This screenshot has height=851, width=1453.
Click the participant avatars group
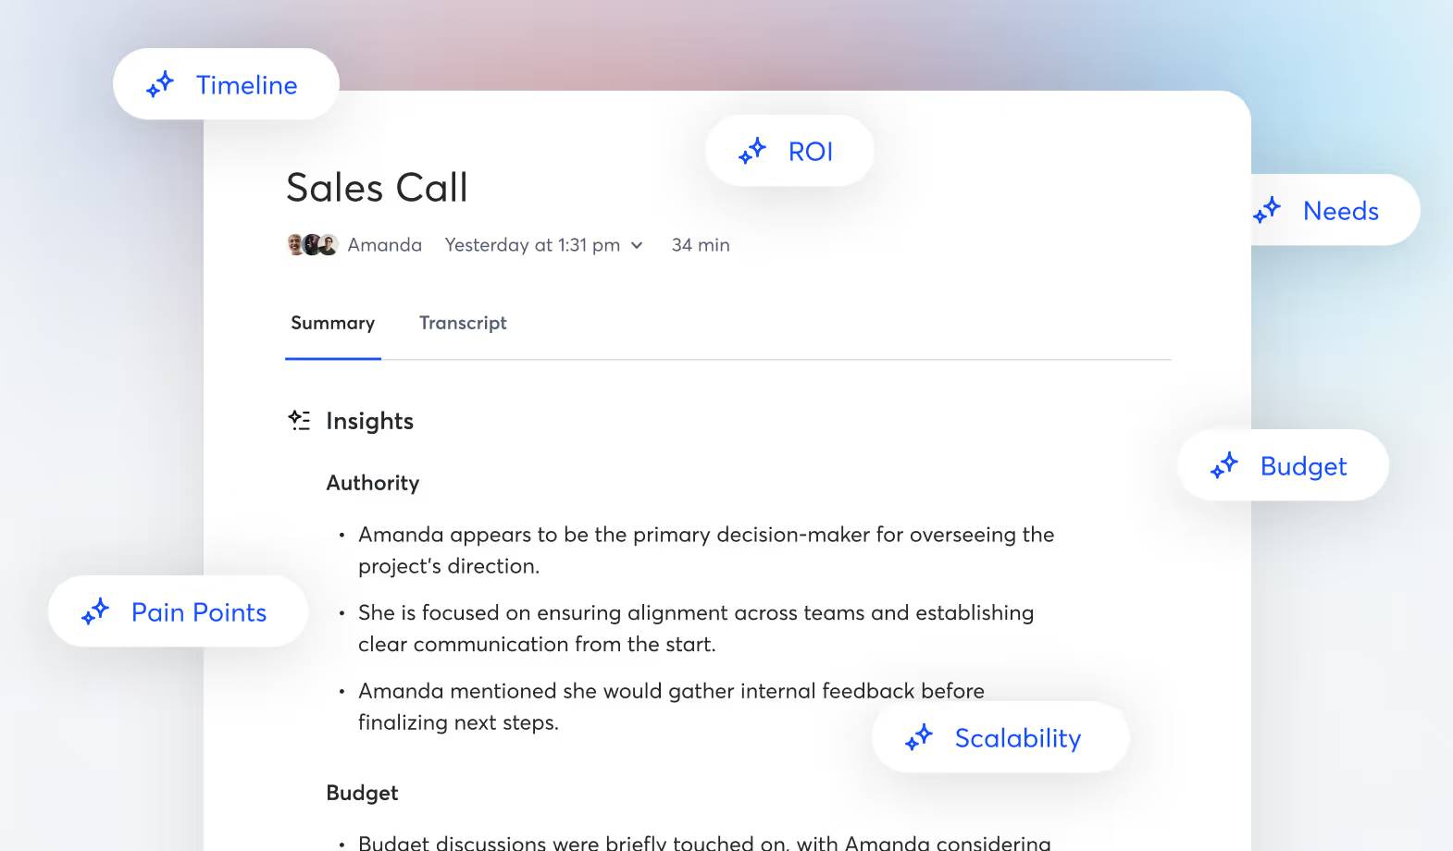(312, 245)
